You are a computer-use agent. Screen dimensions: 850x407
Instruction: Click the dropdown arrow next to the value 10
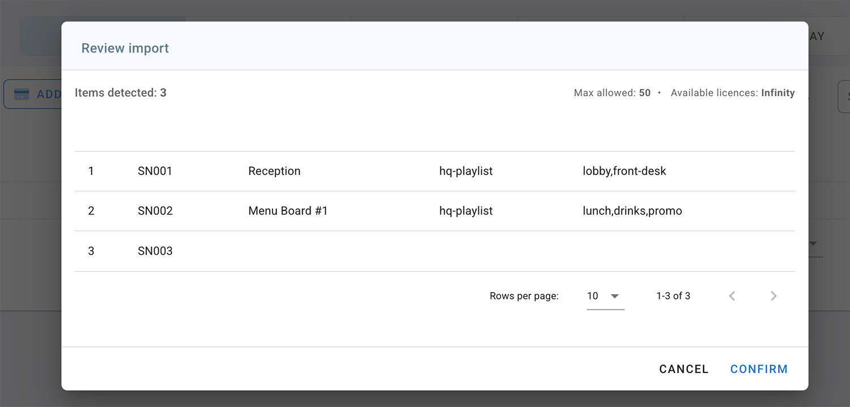(x=616, y=295)
